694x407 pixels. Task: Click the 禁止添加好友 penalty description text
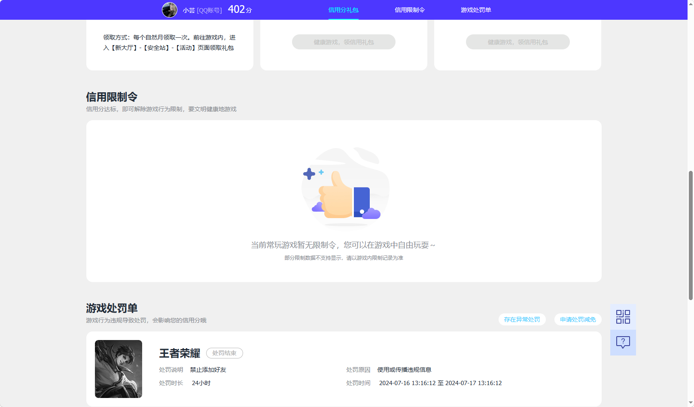pyautogui.click(x=207, y=369)
